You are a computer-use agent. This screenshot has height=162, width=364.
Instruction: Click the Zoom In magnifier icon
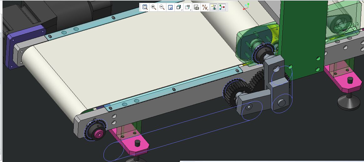point(153,7)
